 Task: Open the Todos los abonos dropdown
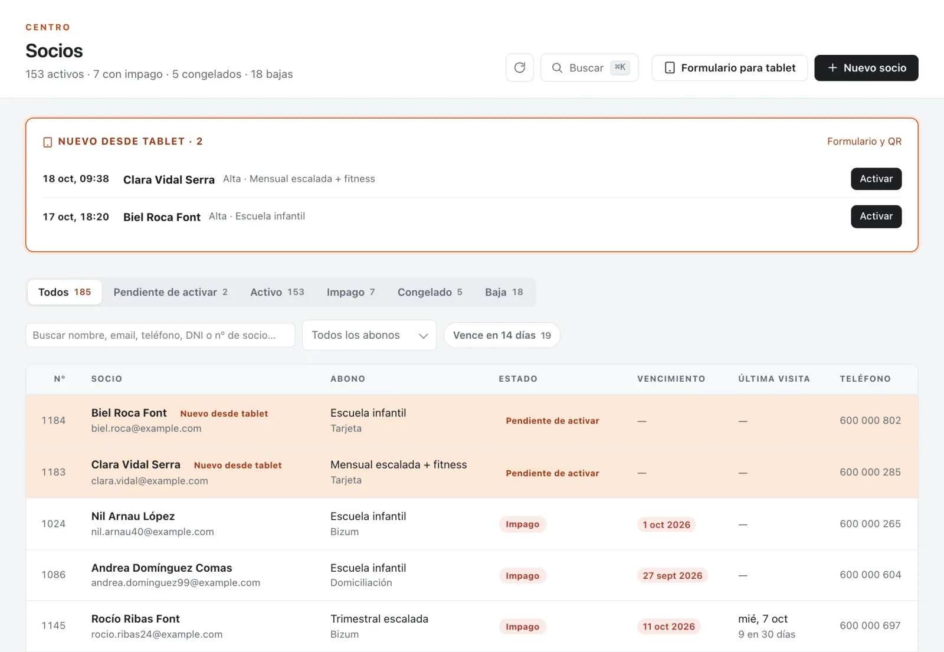[369, 335]
